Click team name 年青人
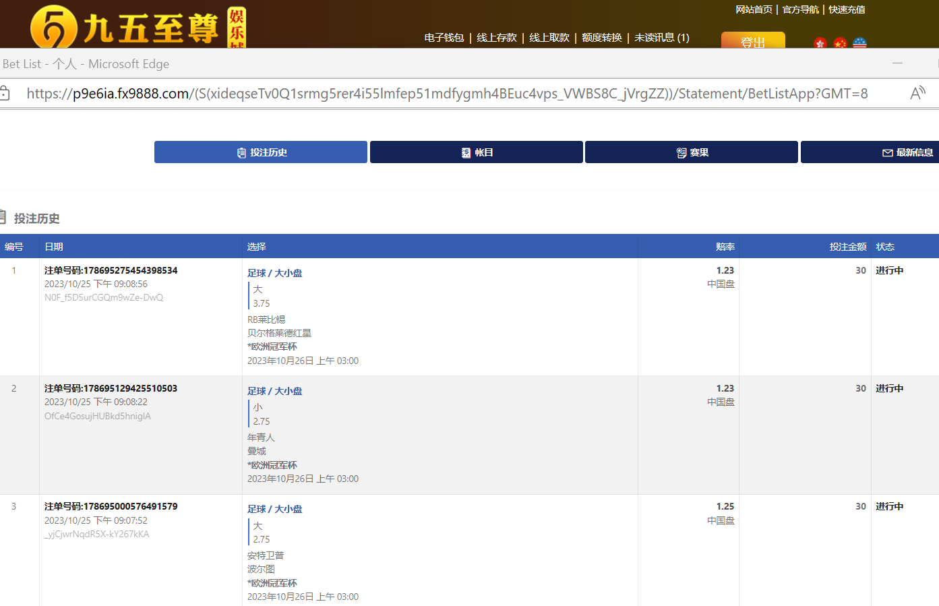The image size is (939, 606). tap(261, 437)
